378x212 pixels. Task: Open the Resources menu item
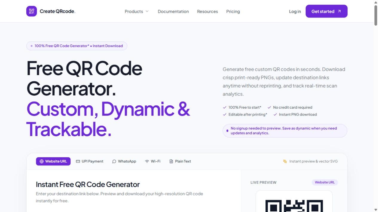[207, 11]
